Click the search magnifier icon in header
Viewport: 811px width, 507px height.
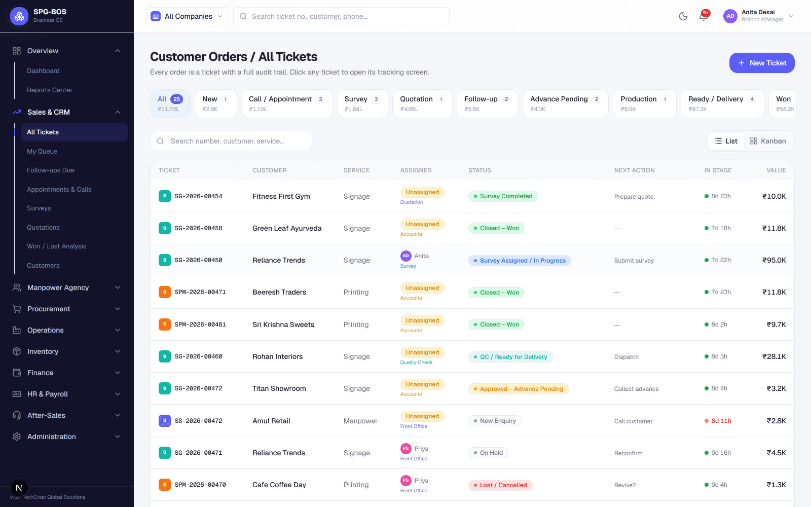pos(243,16)
